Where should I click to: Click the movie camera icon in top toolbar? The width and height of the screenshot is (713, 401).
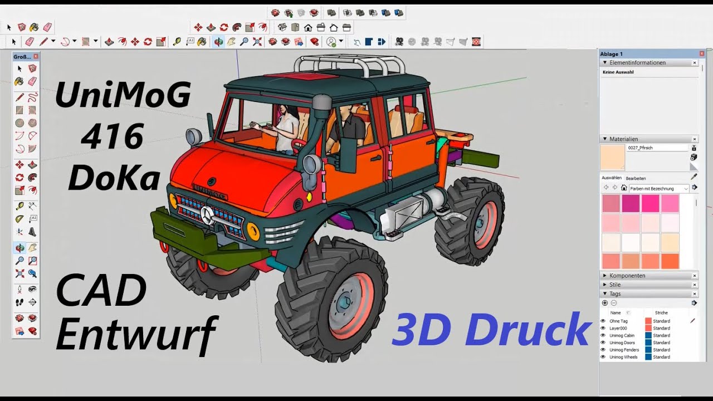point(399,42)
